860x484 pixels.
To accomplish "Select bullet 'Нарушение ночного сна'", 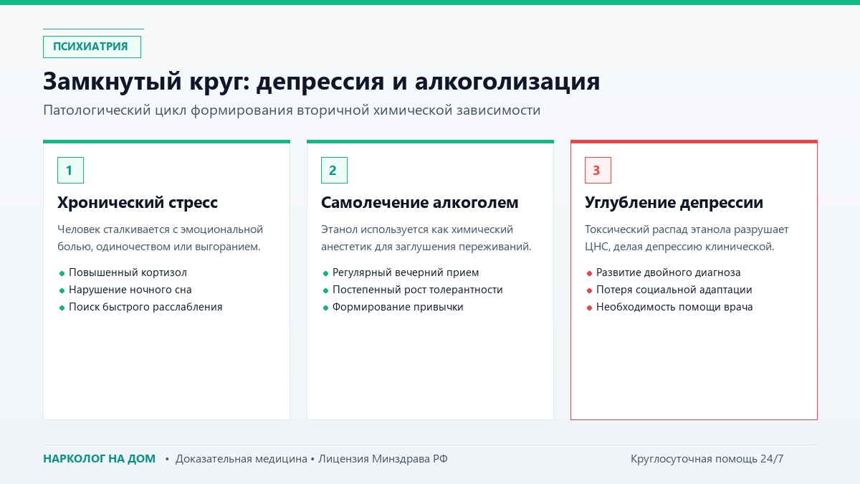I will (x=130, y=290).
